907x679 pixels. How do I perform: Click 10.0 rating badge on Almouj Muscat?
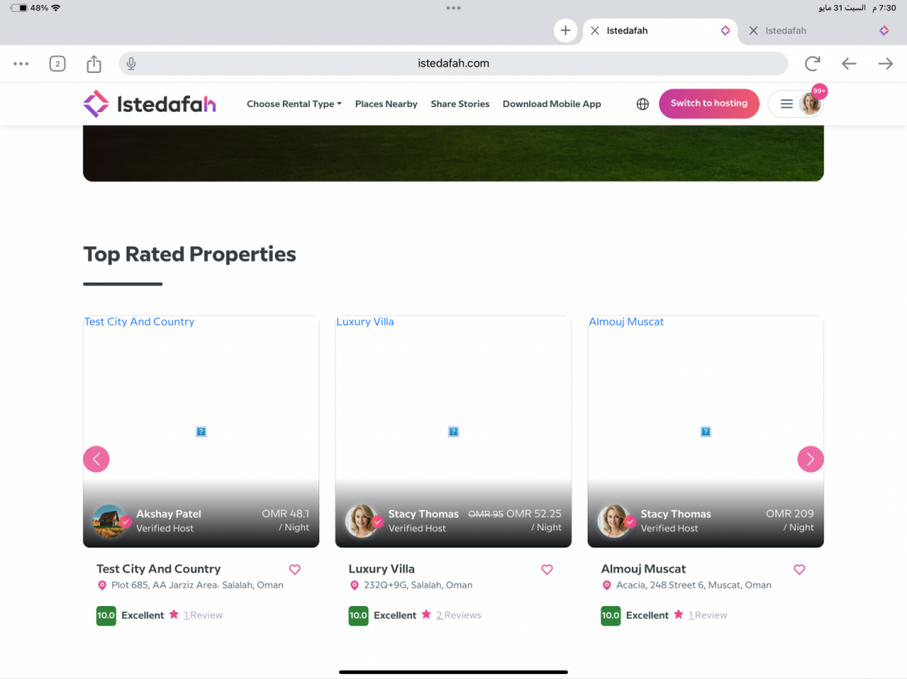click(611, 615)
